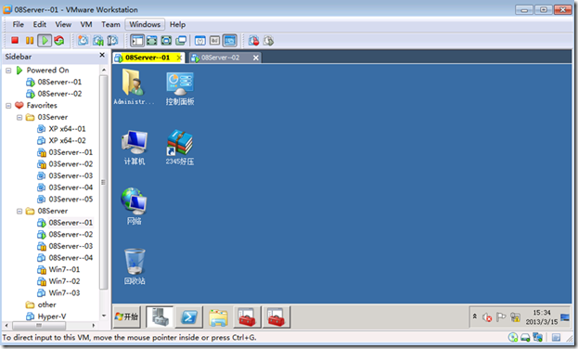Open the Team menu
This screenshot has width=578, height=349.
tap(110, 24)
